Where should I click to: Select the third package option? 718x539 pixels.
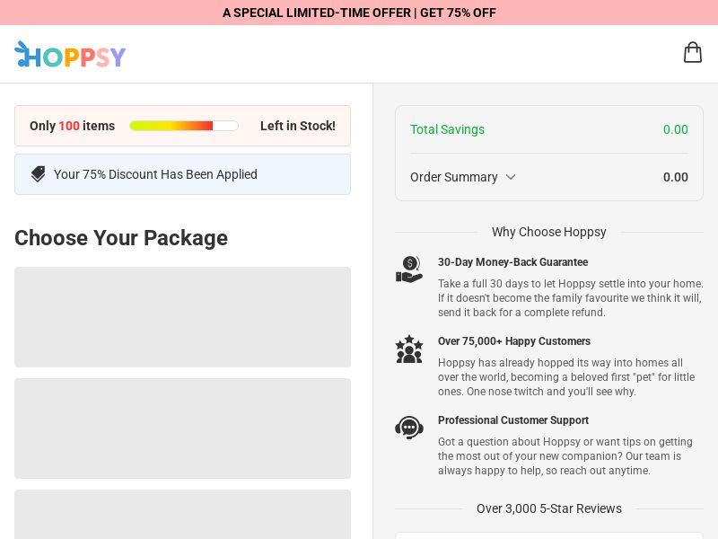tap(182, 517)
